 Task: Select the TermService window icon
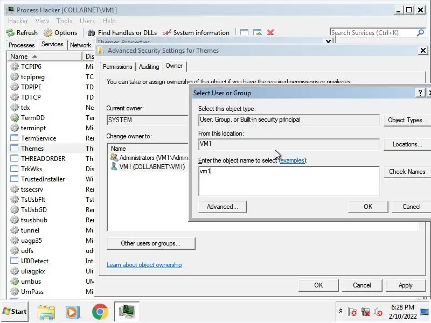[x=15, y=138]
